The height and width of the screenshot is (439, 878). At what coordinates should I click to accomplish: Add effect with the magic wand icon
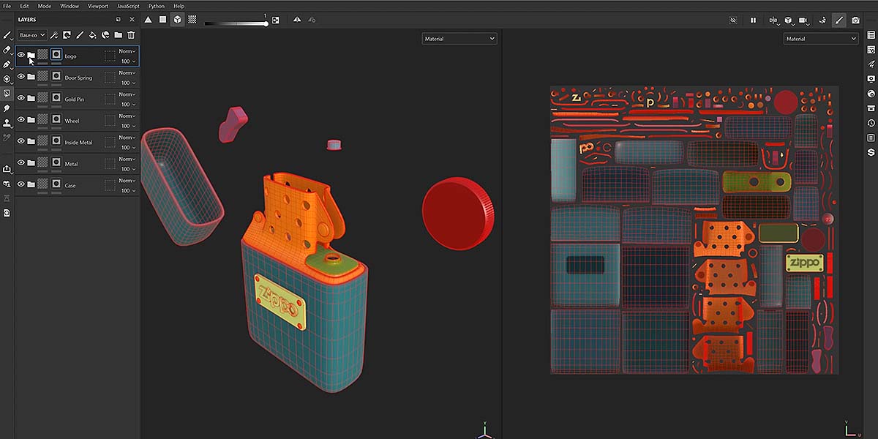(54, 34)
